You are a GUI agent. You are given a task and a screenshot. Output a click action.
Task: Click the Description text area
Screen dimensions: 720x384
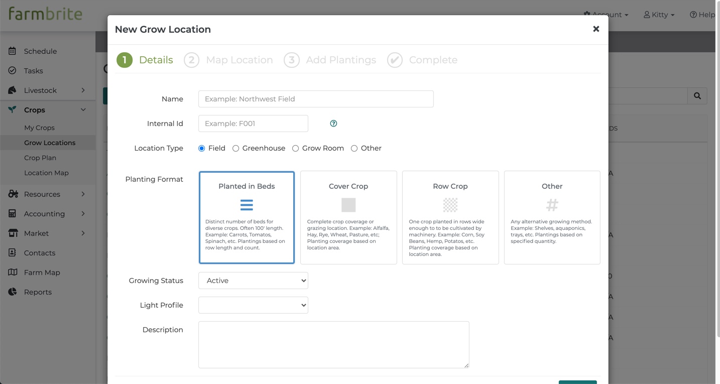coord(334,345)
